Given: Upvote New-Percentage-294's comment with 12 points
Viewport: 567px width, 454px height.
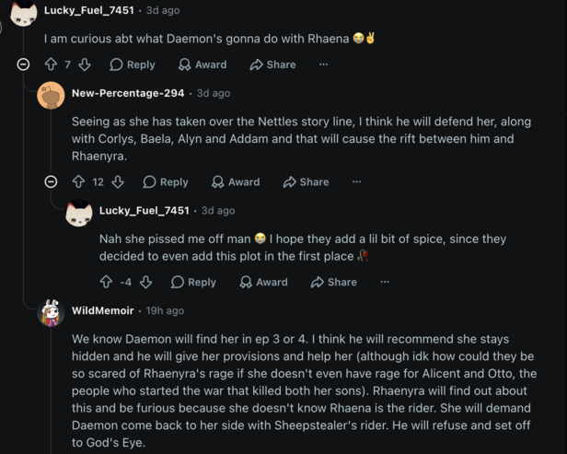Looking at the screenshot, I should (x=78, y=181).
